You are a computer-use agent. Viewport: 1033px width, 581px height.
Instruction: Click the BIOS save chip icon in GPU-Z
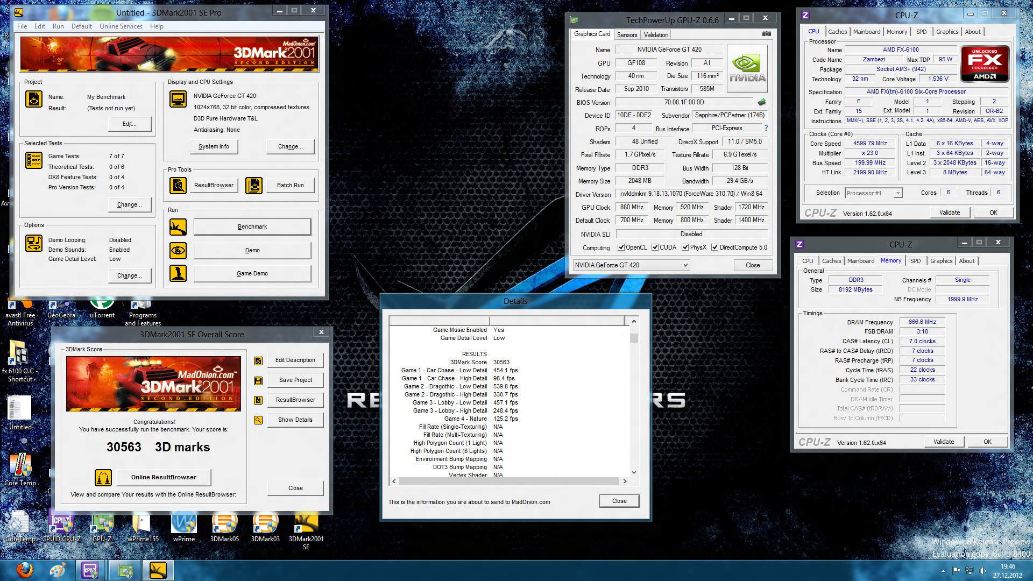(x=762, y=102)
